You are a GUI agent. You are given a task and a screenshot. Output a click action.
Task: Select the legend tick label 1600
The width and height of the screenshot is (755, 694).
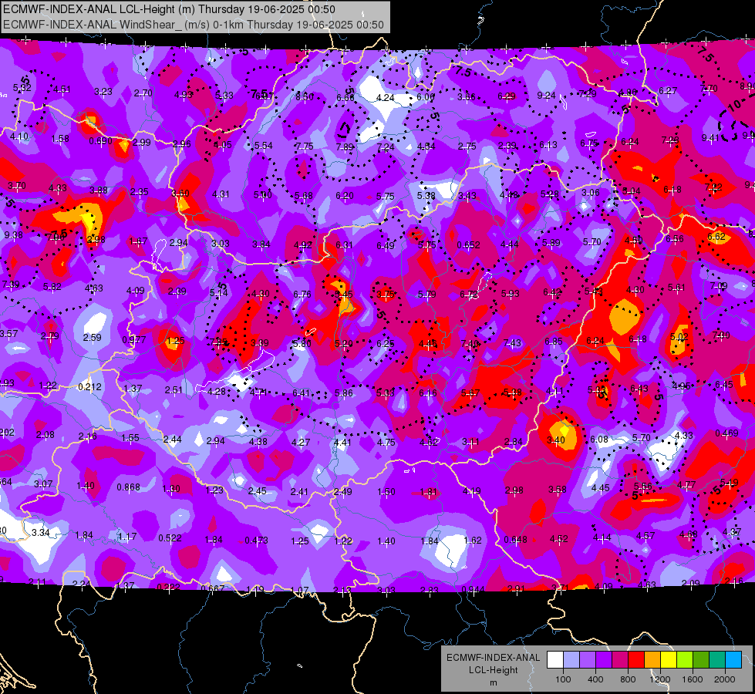[x=692, y=679]
